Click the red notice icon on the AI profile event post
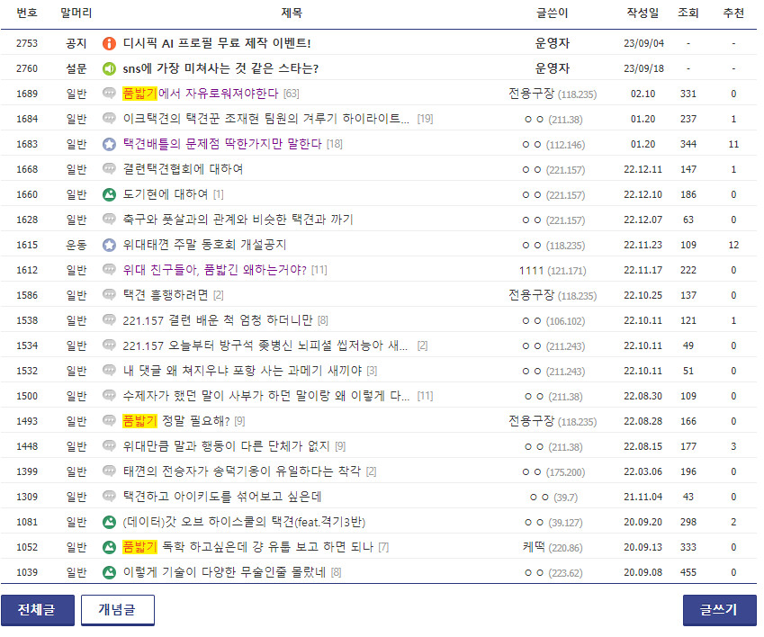 point(109,41)
